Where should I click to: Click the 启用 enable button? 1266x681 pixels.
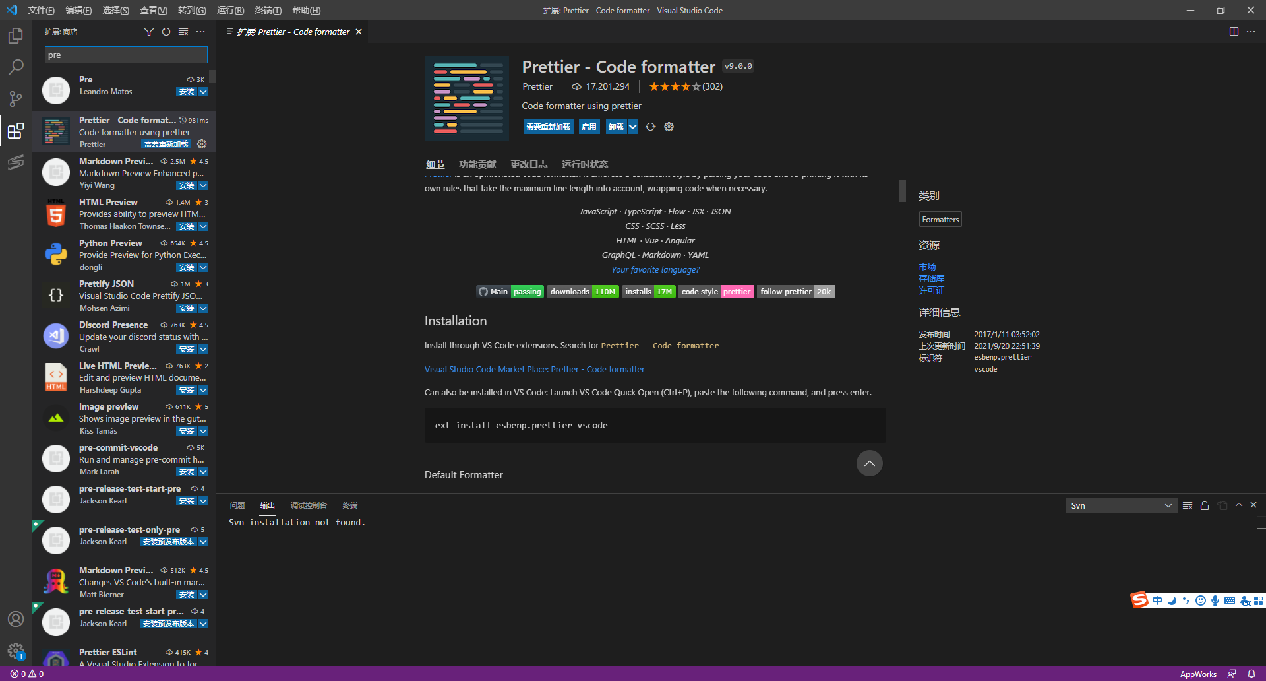(589, 127)
